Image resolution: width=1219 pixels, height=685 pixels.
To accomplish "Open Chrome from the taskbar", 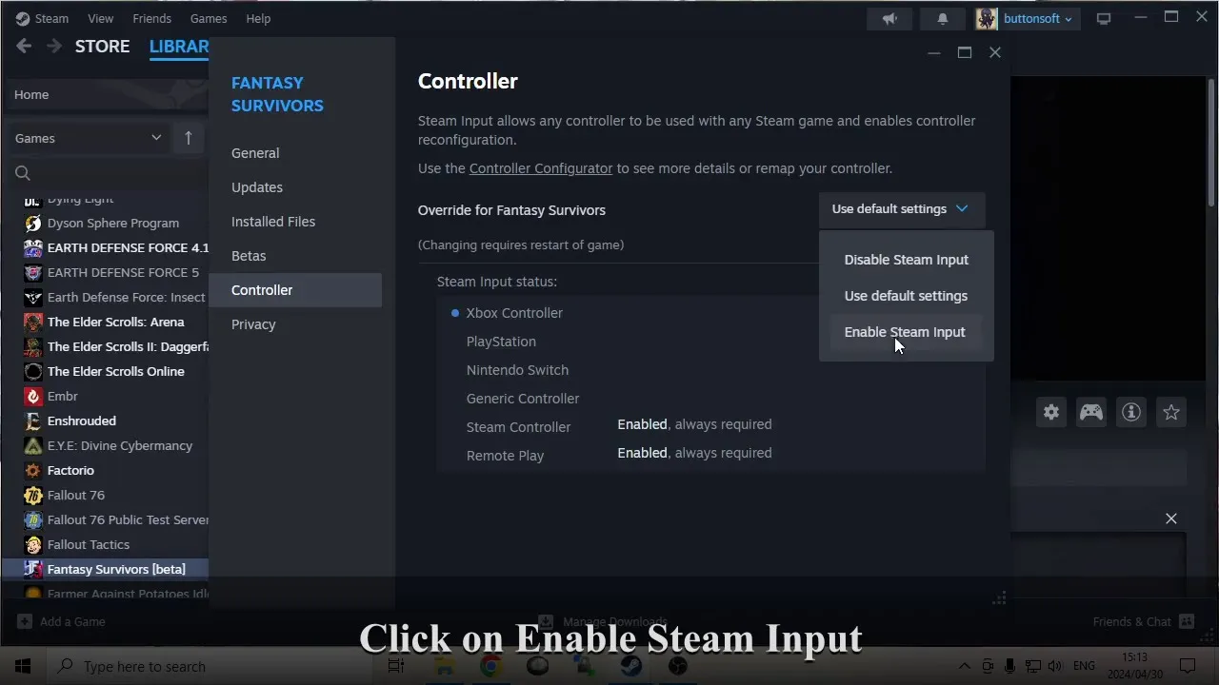I will click(x=490, y=666).
